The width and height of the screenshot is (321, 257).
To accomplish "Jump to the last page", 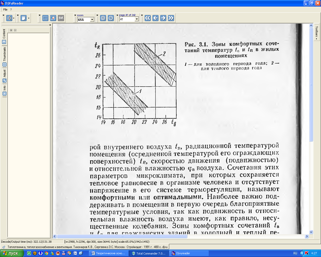I will (x=171, y=18).
